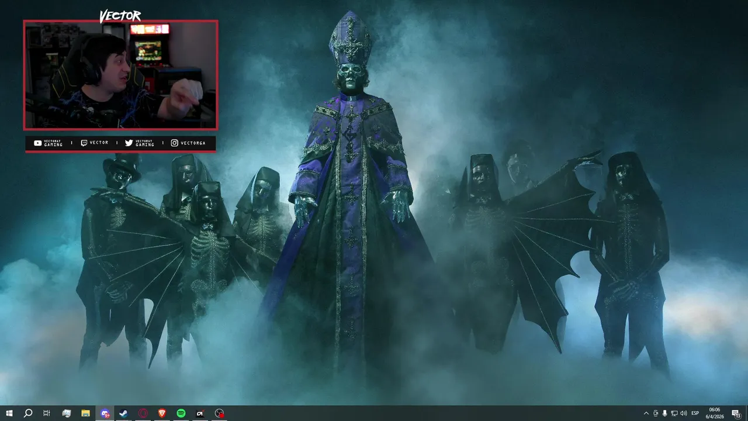Viewport: 748px width, 421px height.
Task: Click the Meet Now tray icon
Action: tap(655, 413)
